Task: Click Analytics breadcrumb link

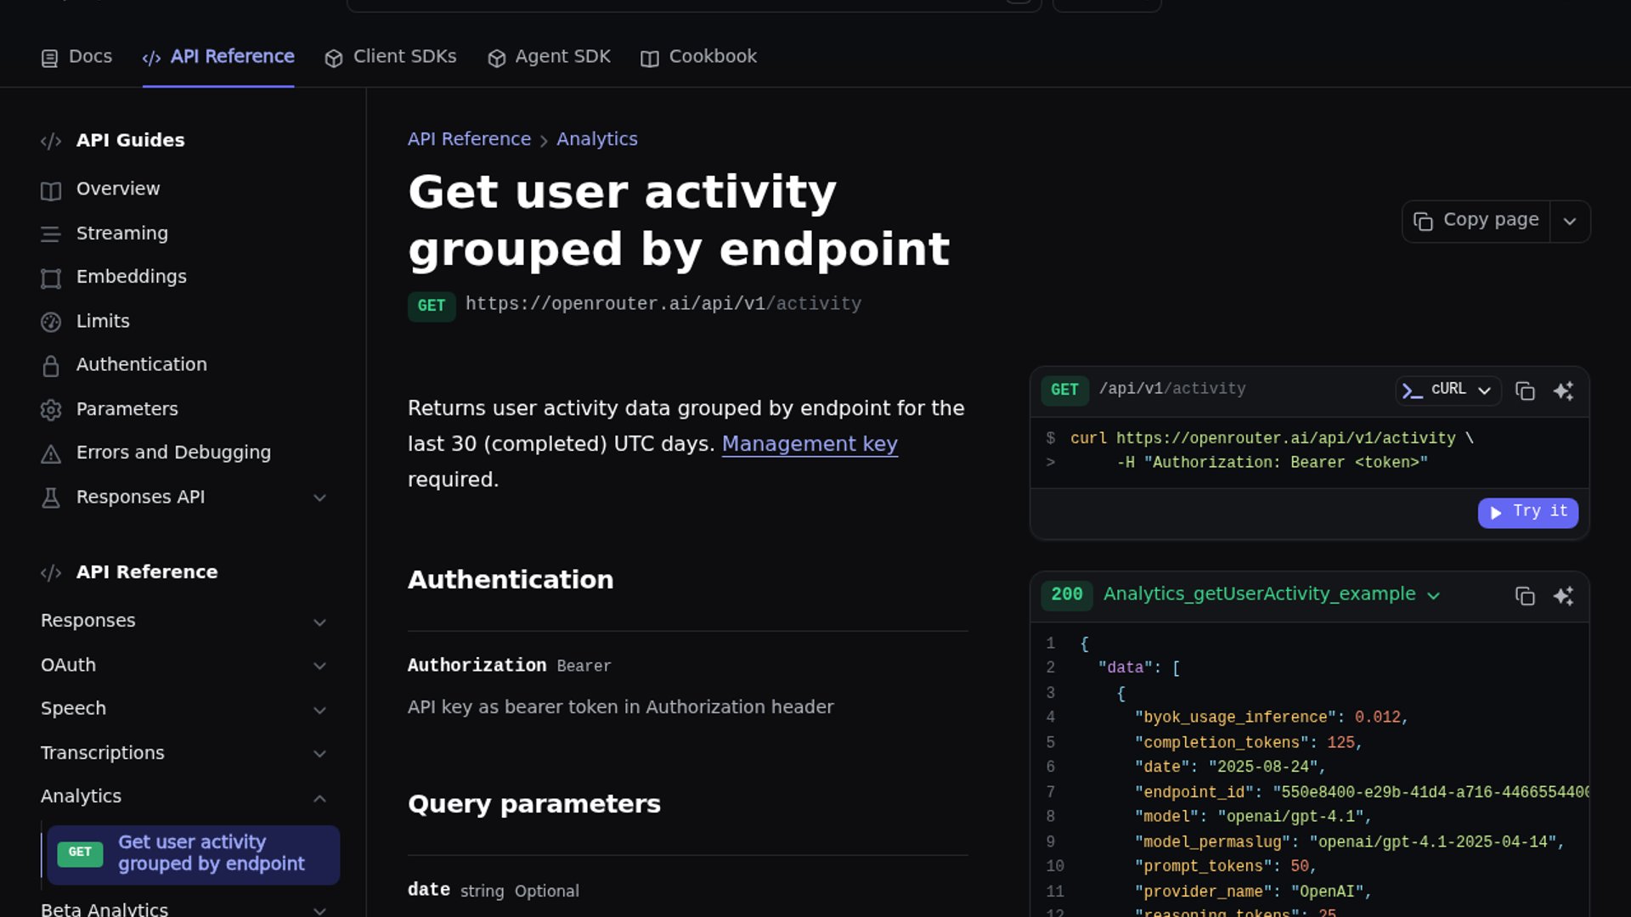Action: (x=597, y=139)
